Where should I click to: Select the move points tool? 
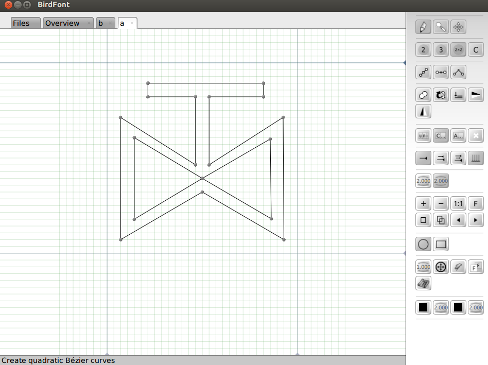(458, 27)
